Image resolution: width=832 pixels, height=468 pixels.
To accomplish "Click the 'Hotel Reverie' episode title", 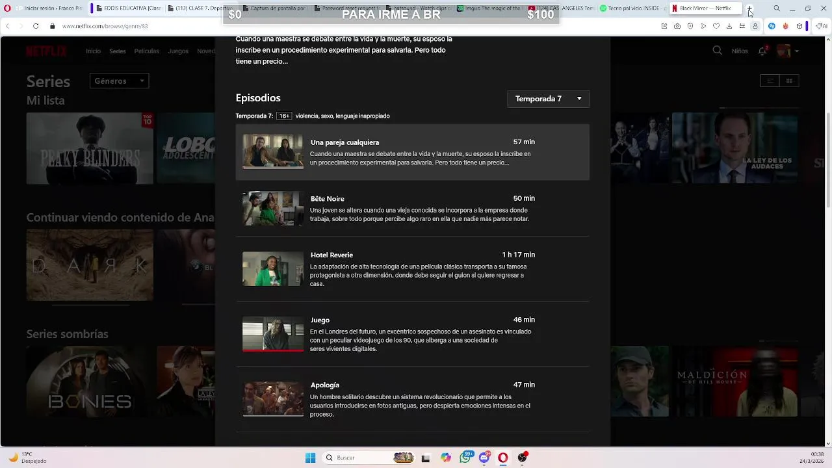I will tap(331, 255).
